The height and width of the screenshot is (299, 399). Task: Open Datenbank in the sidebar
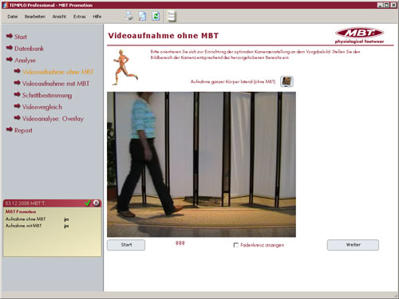(x=26, y=49)
